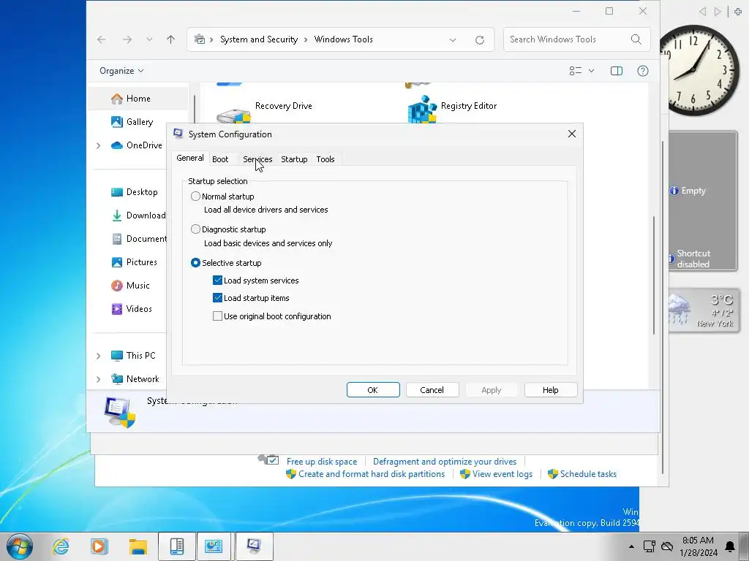The width and height of the screenshot is (749, 561).
Task: Click the taskbar clock and date
Action: 698,546
